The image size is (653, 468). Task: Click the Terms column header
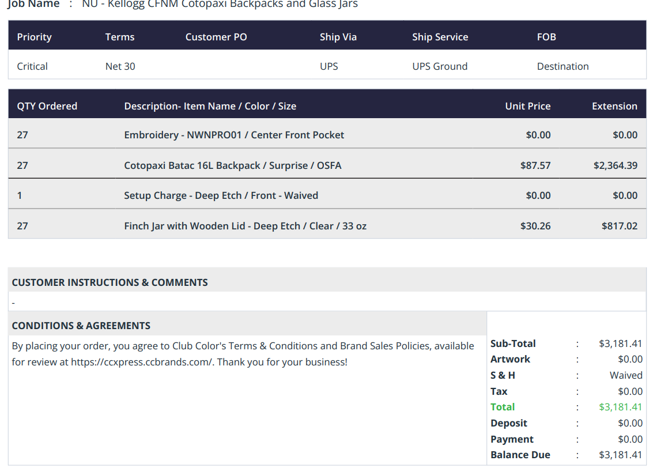coord(120,37)
